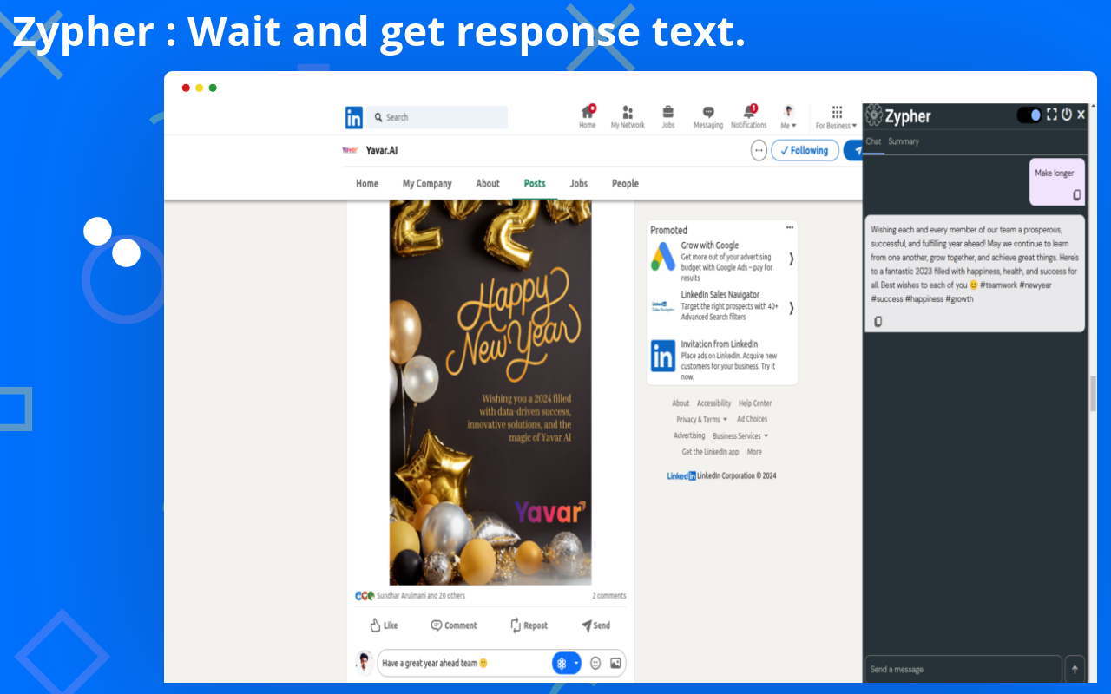Open the LinkedIn logo home link
Viewport: 1111px width, 694px height.
(x=354, y=117)
